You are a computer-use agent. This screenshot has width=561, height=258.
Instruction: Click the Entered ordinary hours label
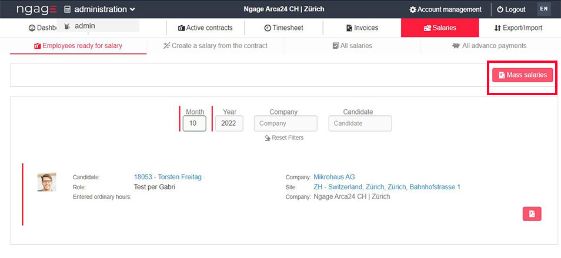[102, 197]
